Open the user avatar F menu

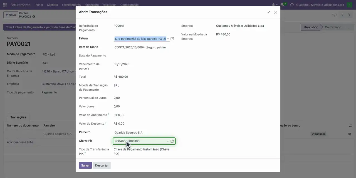[349, 5]
